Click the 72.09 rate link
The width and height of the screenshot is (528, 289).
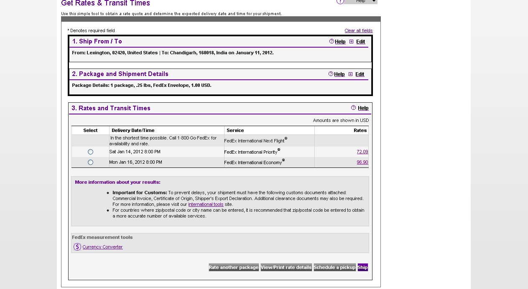click(362, 152)
